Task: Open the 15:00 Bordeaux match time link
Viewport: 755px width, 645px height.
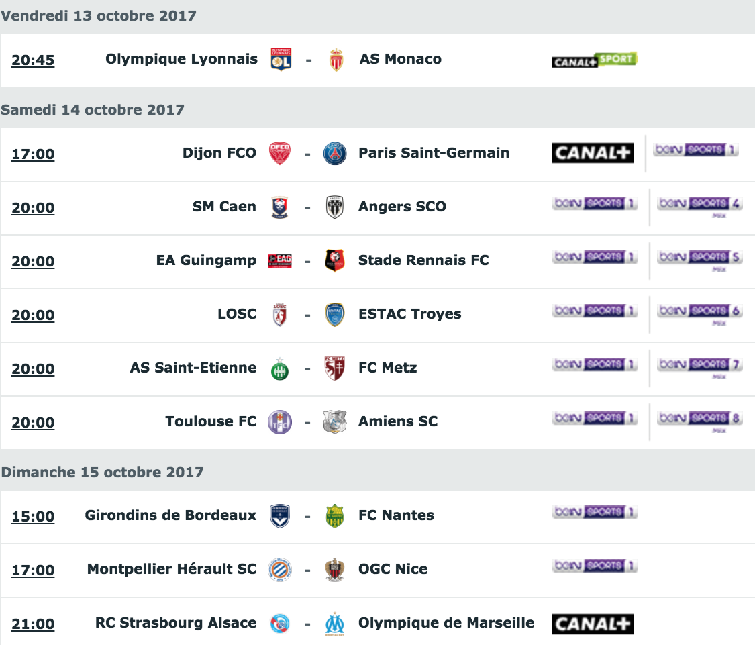Action: (33, 516)
